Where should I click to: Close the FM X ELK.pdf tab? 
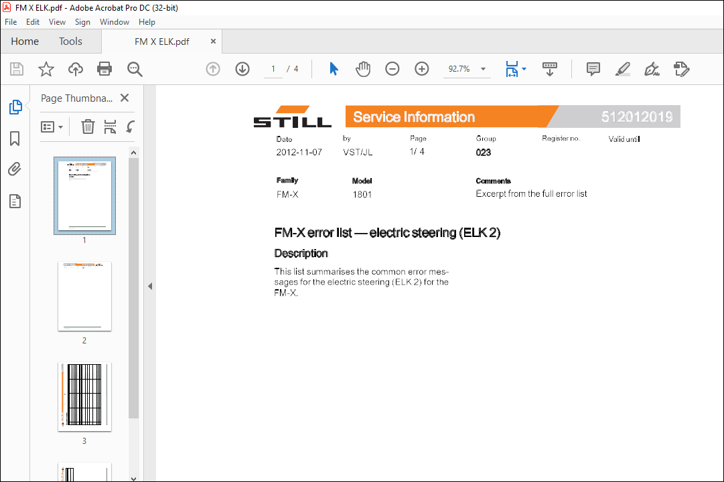pyautogui.click(x=213, y=41)
